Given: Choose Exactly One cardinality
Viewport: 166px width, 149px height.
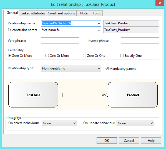Looking at the screenshot, I should pyautogui.click(x=131, y=56).
